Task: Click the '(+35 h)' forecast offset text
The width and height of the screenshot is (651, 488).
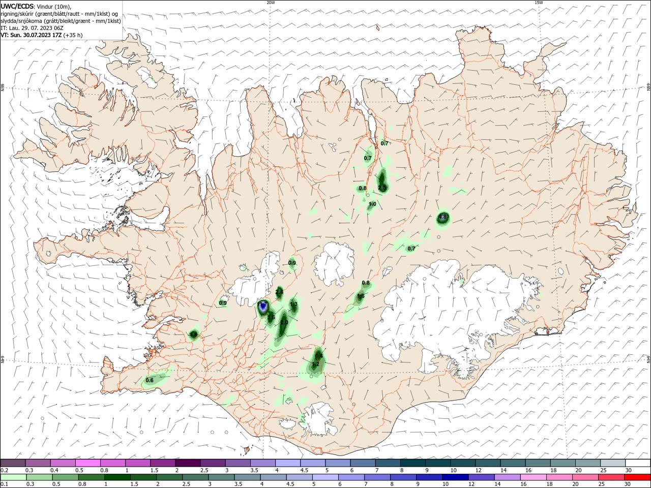Action: click(x=73, y=35)
